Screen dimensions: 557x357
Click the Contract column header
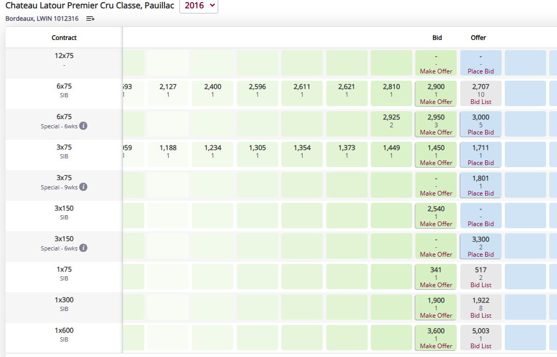tap(64, 38)
